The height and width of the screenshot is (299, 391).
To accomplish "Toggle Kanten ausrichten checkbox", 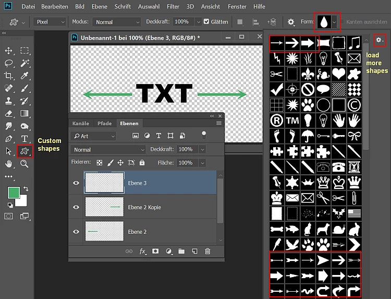I will pyautogui.click(x=342, y=22).
